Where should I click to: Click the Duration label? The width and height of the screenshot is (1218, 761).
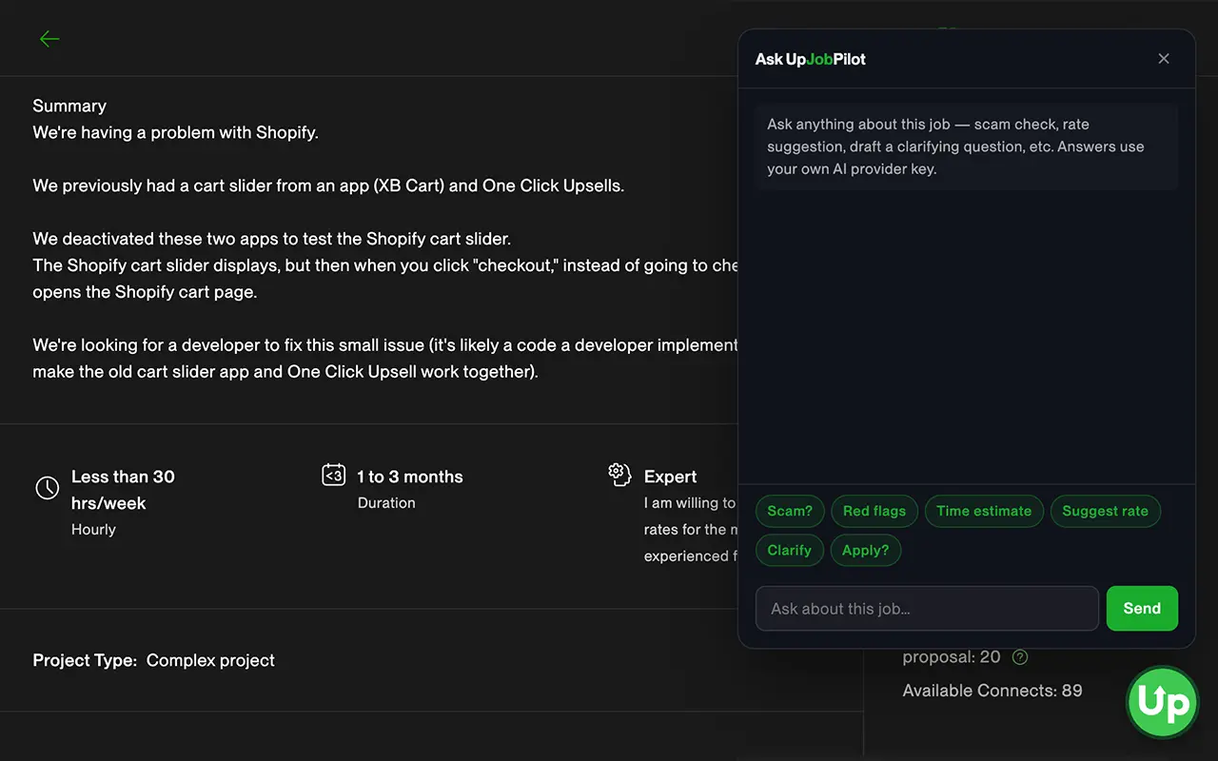pos(386,503)
